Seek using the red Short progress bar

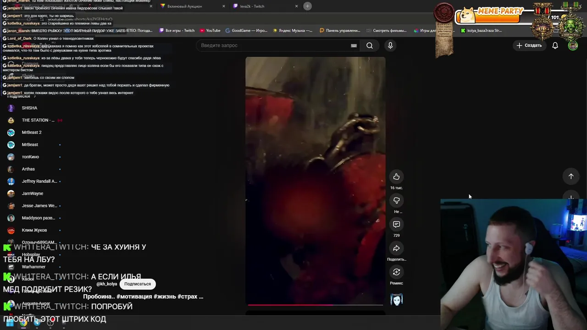(x=316, y=304)
